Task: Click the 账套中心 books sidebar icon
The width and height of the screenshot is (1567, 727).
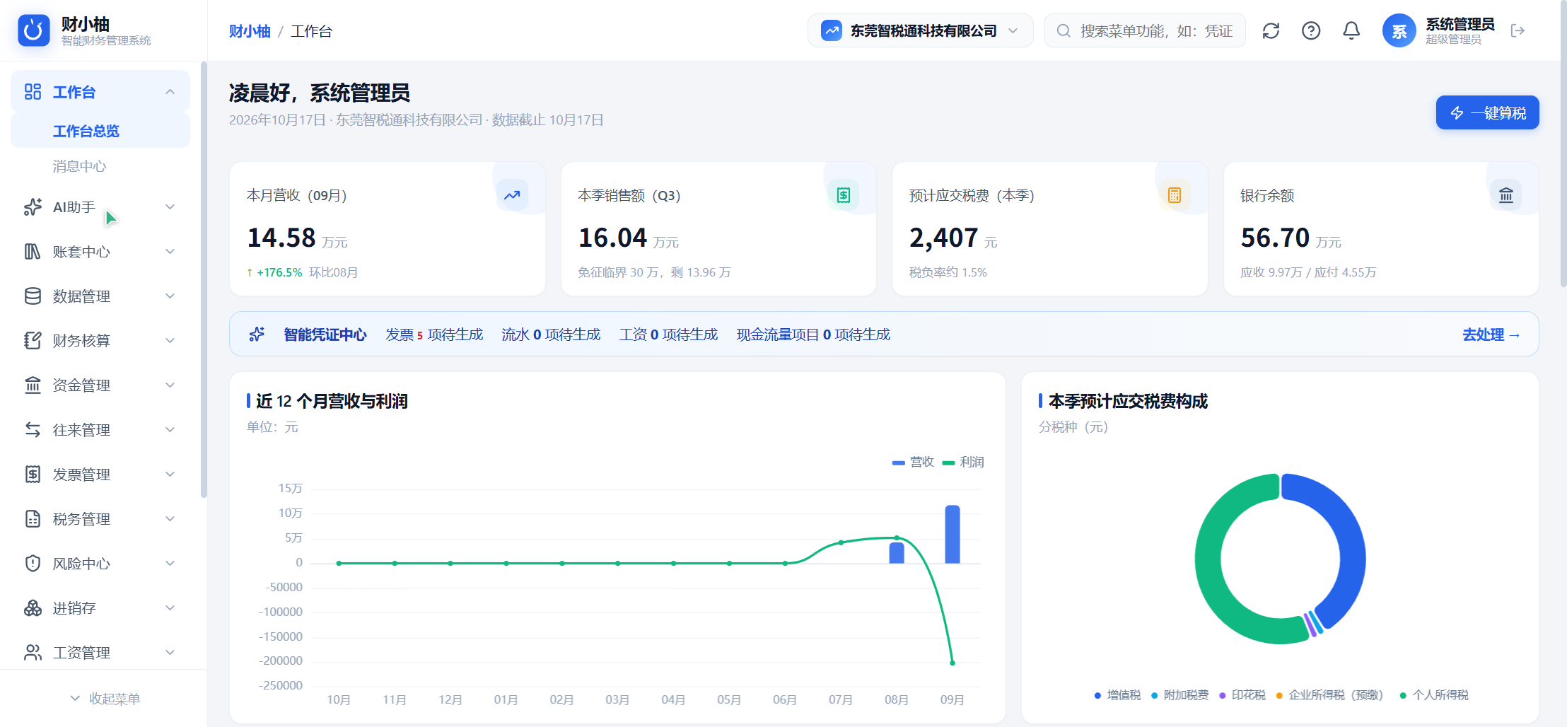Action: pyautogui.click(x=33, y=252)
